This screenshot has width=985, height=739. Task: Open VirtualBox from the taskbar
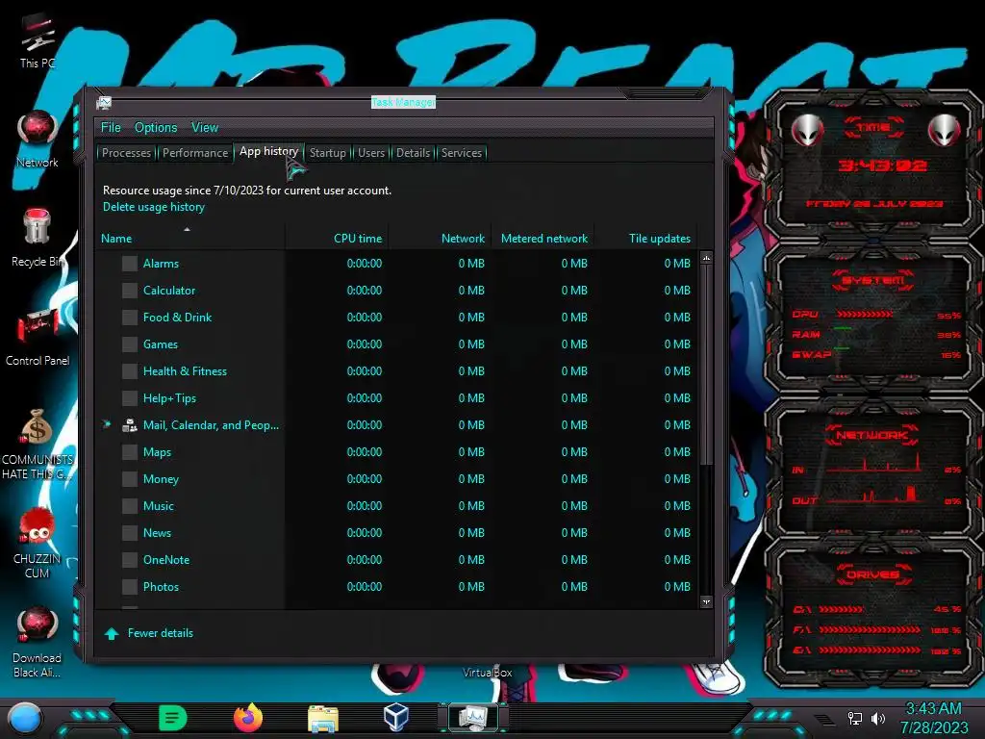396,718
